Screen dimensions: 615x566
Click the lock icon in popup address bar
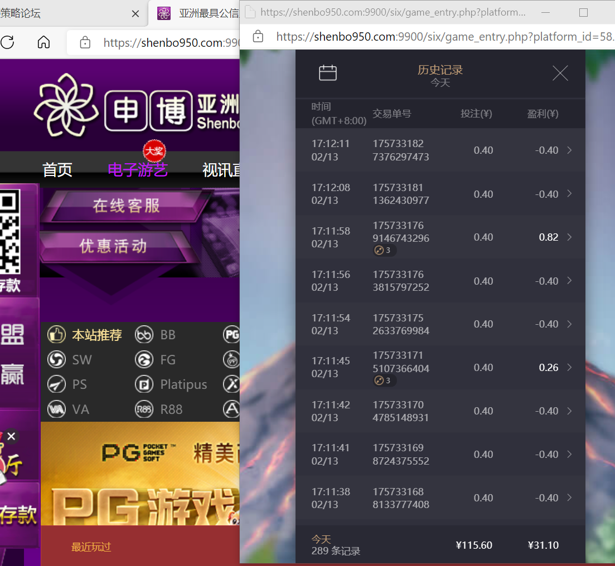click(x=258, y=36)
